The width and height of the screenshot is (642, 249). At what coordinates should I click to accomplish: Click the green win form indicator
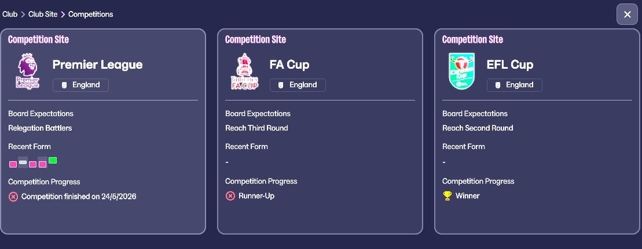coord(53,160)
